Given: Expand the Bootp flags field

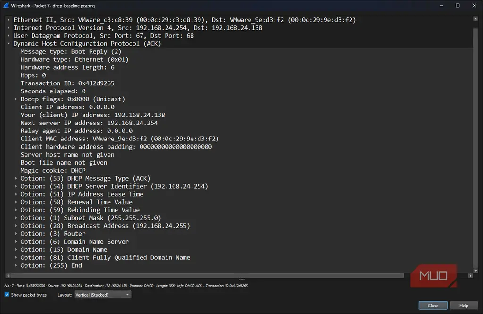Looking at the screenshot, I should [x=16, y=99].
